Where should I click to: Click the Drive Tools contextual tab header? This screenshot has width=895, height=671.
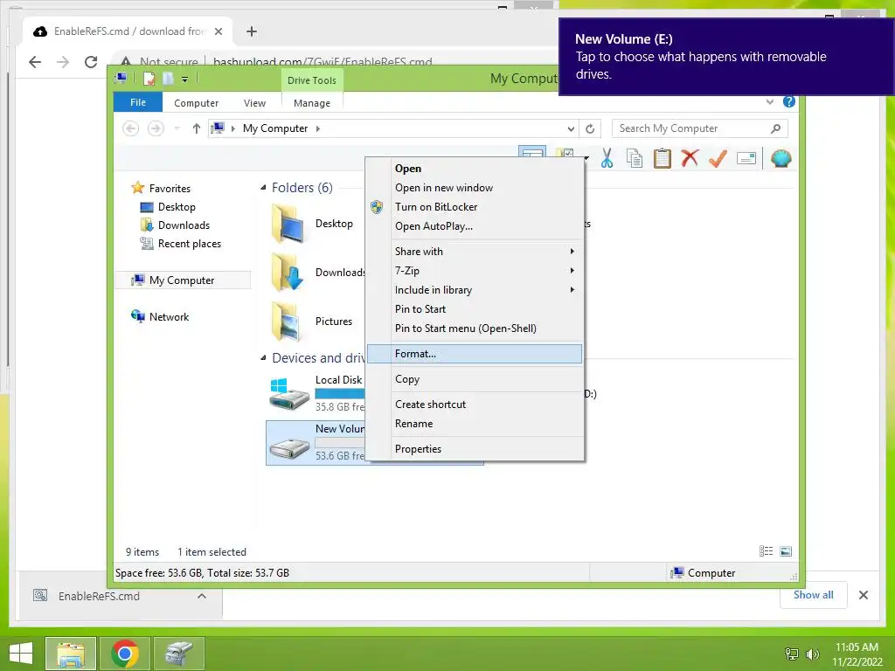click(312, 80)
